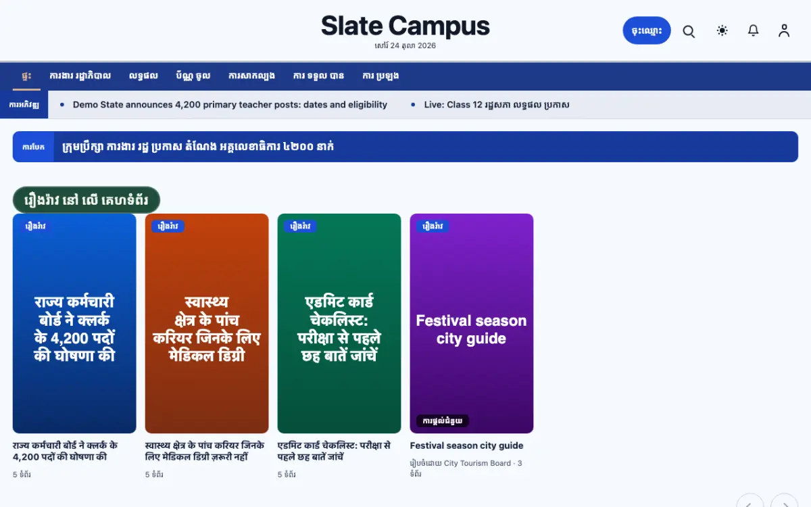This screenshot has height=507, width=811.
Task: Click the Slate Campus logo
Action: [x=405, y=26]
